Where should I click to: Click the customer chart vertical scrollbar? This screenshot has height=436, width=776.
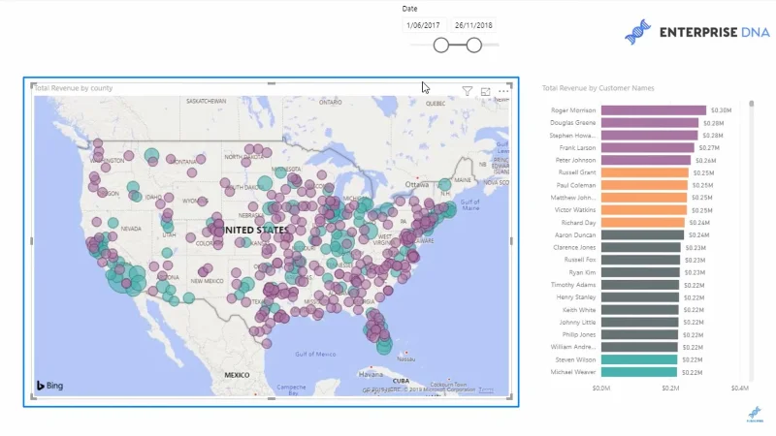click(x=751, y=104)
